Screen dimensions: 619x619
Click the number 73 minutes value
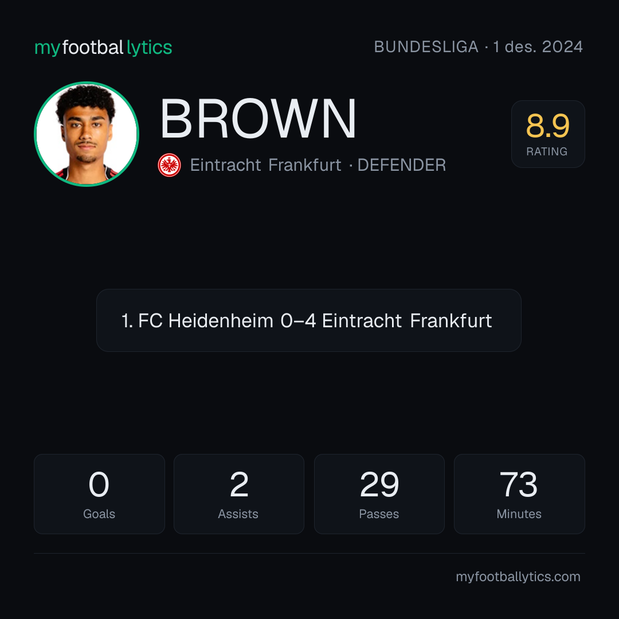coord(519,484)
